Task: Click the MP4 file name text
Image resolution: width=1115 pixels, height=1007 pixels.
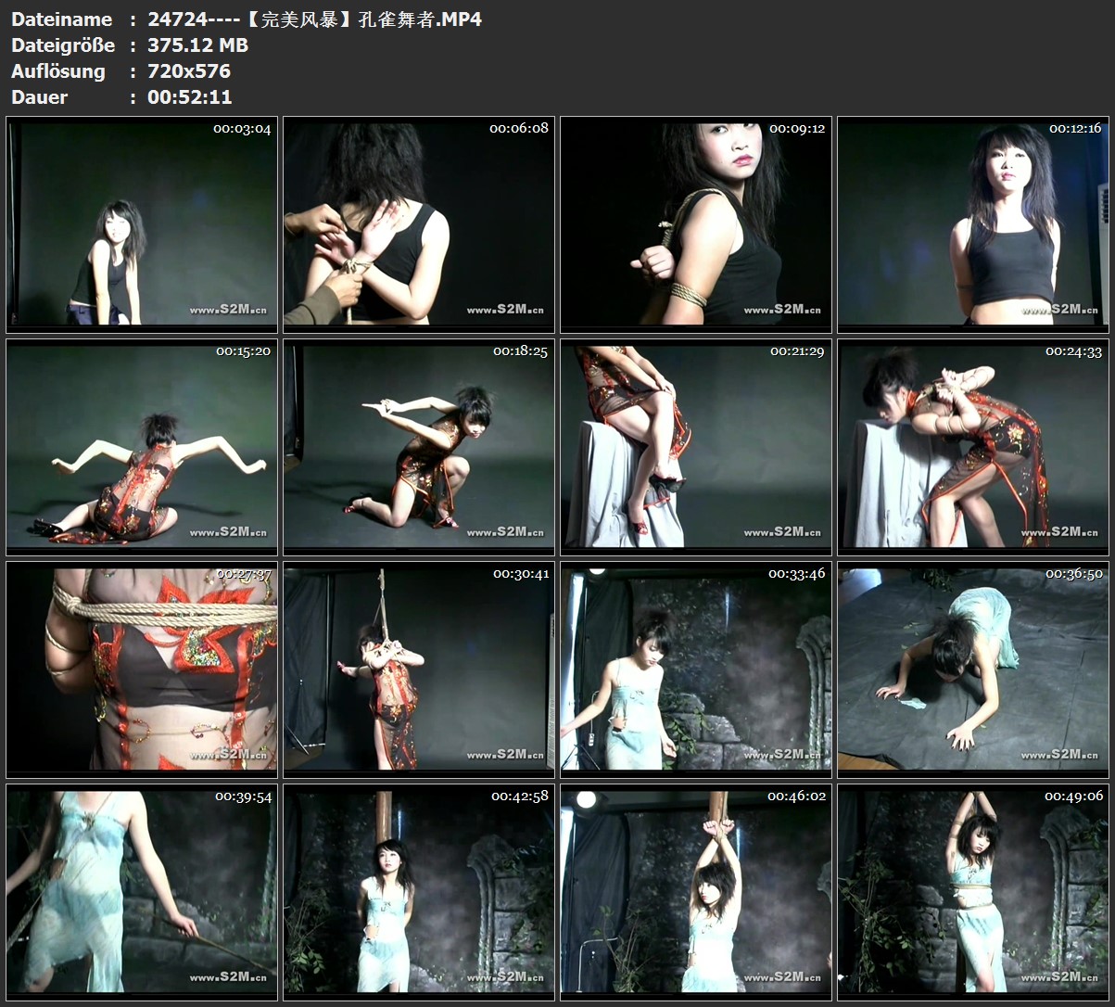Action: [314, 19]
